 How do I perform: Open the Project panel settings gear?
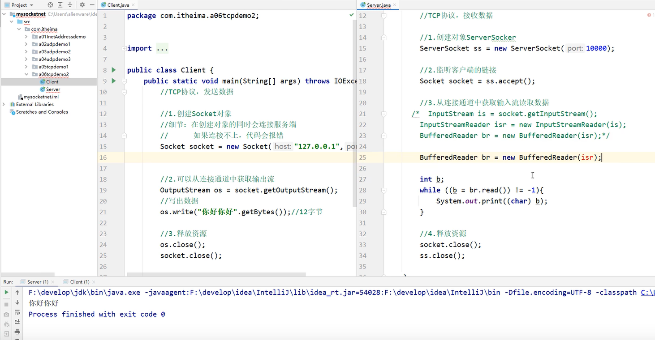(x=82, y=5)
